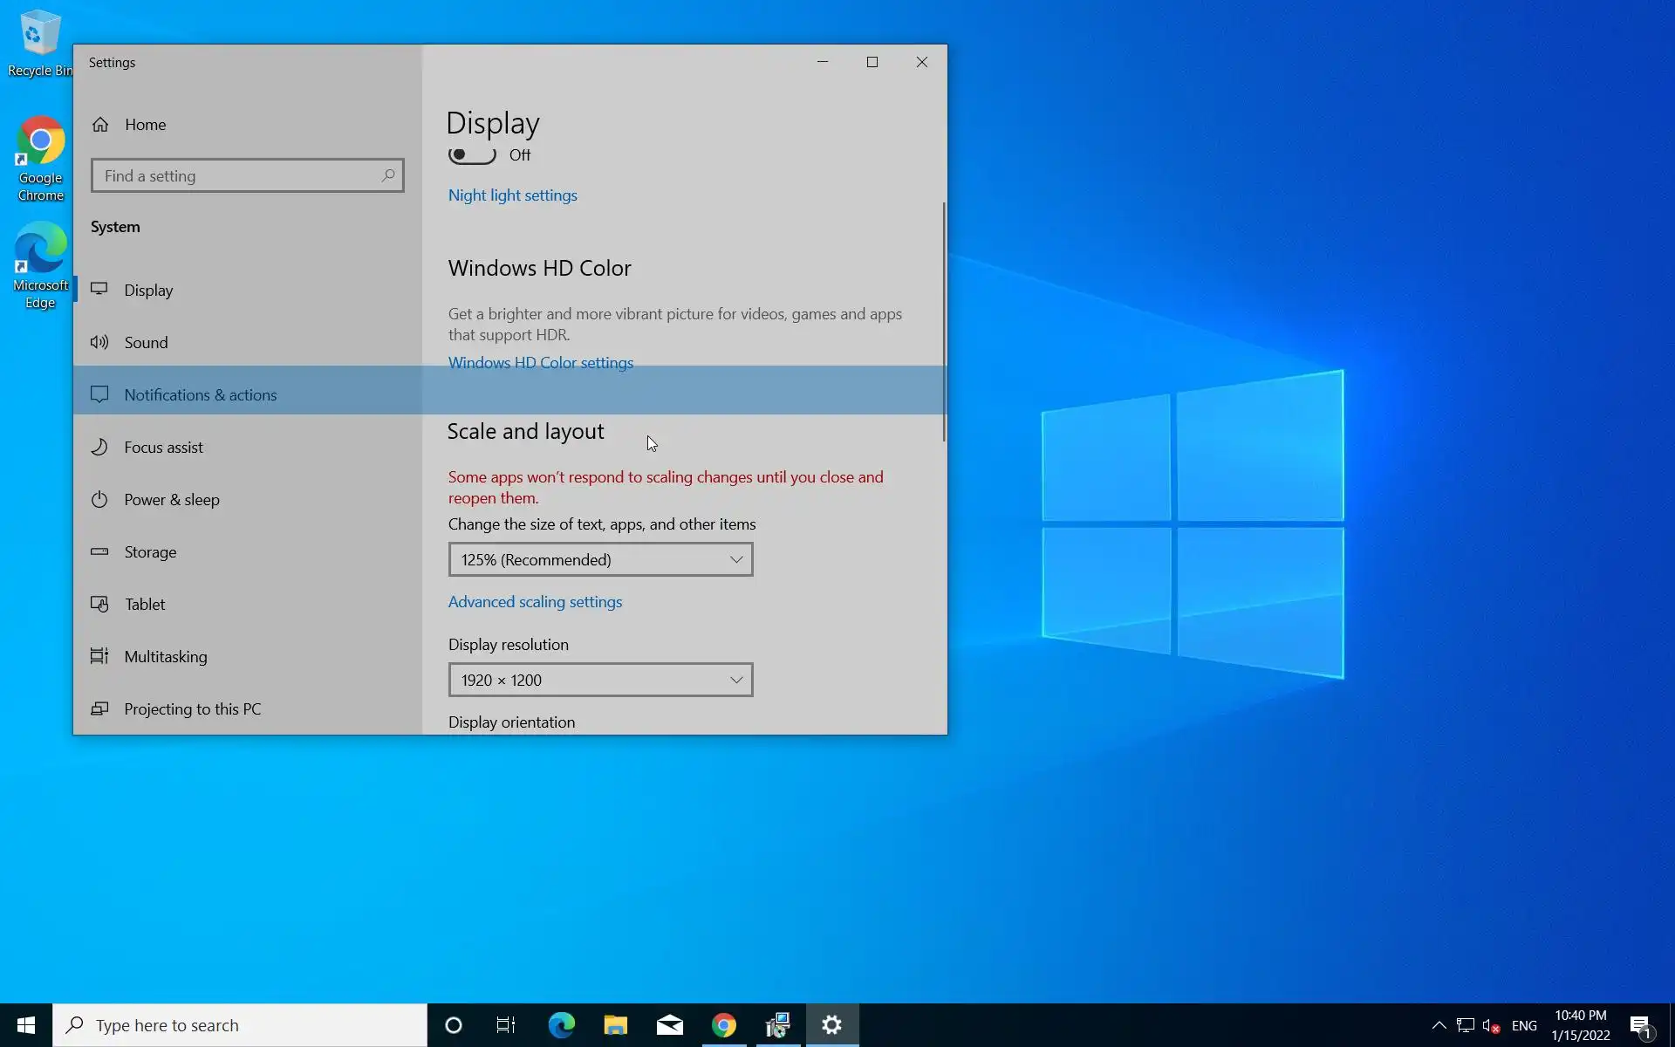Open Advanced scaling settings link
Screen dimensions: 1675x1047
click(535, 602)
